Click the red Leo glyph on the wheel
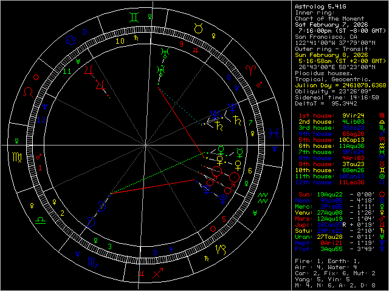Viewport: 389px width, 291px height. 29,93
